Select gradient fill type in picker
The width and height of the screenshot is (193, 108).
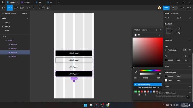coord(139,35)
